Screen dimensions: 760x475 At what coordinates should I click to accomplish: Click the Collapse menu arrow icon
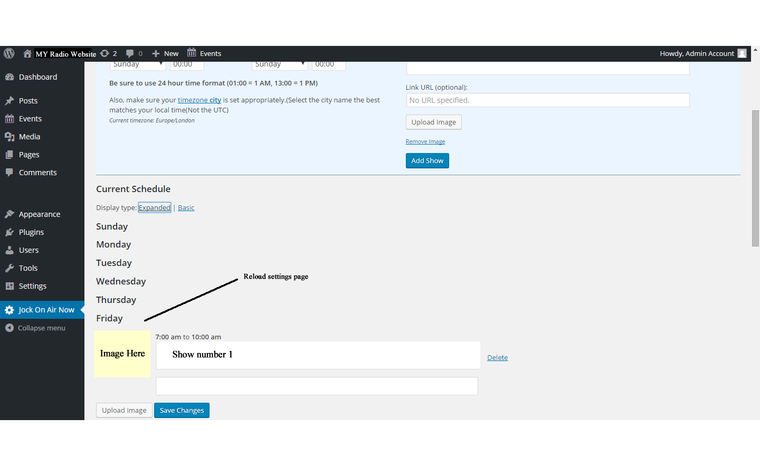[x=9, y=328]
